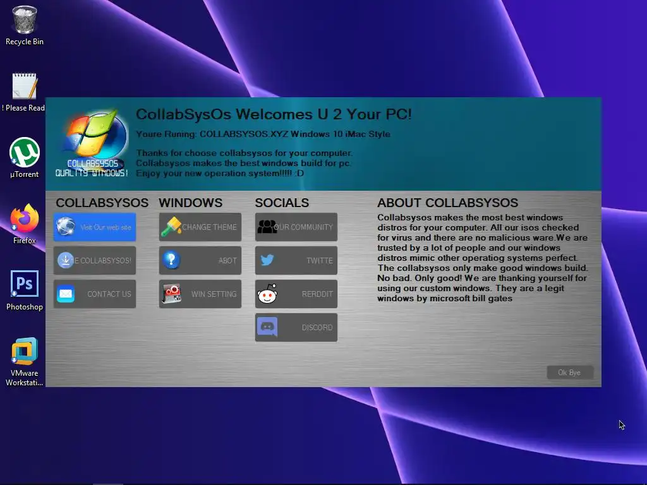
Task: Click the 'Visit Our web site' button
Action: pos(95,227)
